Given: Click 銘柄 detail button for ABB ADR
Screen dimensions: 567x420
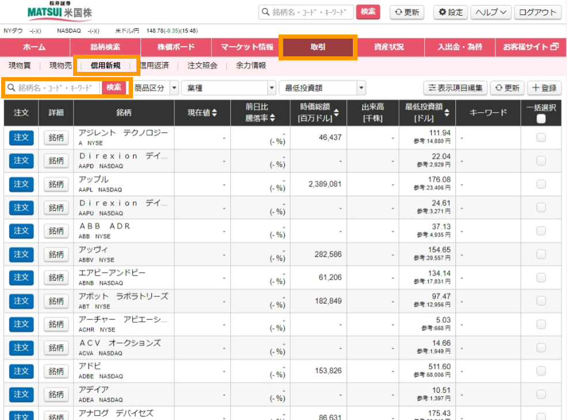Looking at the screenshot, I should click(x=56, y=231).
